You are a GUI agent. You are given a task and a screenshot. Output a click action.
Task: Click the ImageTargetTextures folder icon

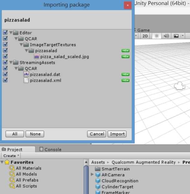tap(26, 44)
